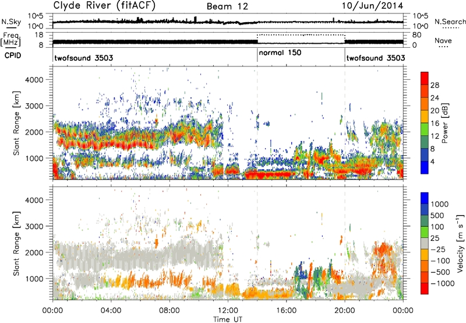Click the '00:00' tick label at axis start
This screenshot has width=466, height=323.
pyautogui.click(x=53, y=311)
